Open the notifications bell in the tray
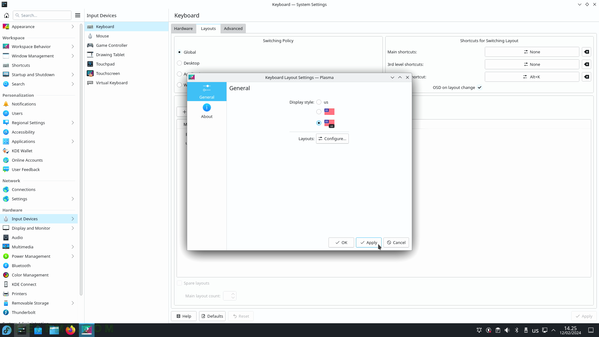This screenshot has height=337, width=599. 479,330
